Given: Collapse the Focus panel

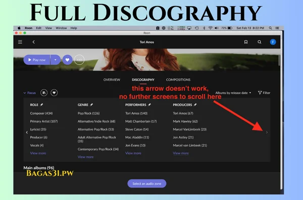Looking at the screenshot, I should pos(30,93).
